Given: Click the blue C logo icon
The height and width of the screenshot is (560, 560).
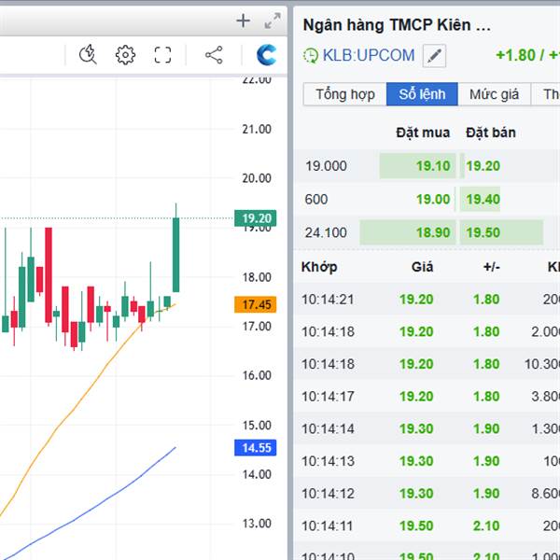Looking at the screenshot, I should pos(266,55).
